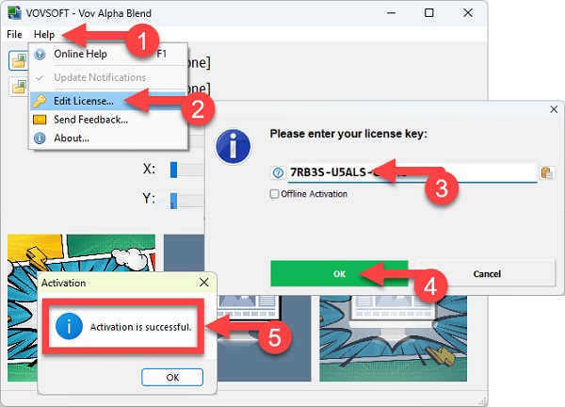Click the envelope icon beside Send Feedback

point(40,120)
